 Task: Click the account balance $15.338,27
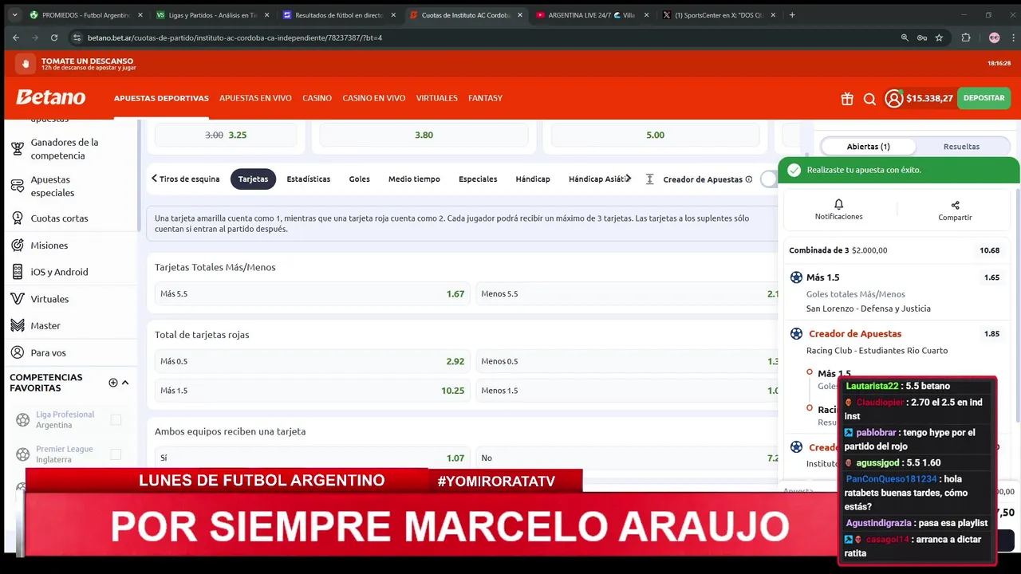click(929, 98)
